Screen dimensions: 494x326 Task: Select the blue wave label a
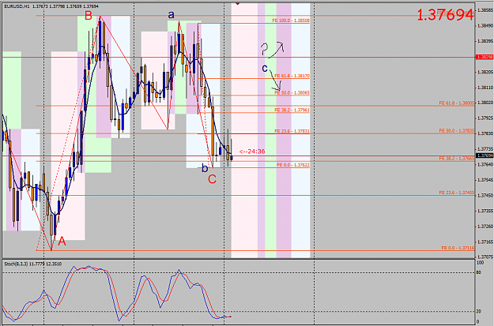click(171, 14)
